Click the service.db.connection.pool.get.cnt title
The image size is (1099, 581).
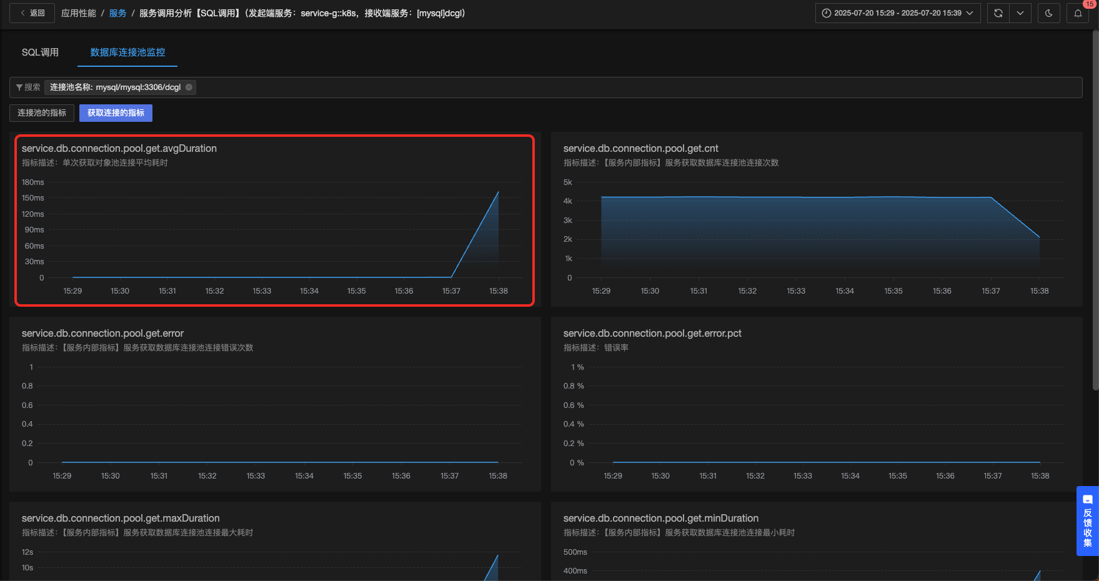pyautogui.click(x=641, y=149)
